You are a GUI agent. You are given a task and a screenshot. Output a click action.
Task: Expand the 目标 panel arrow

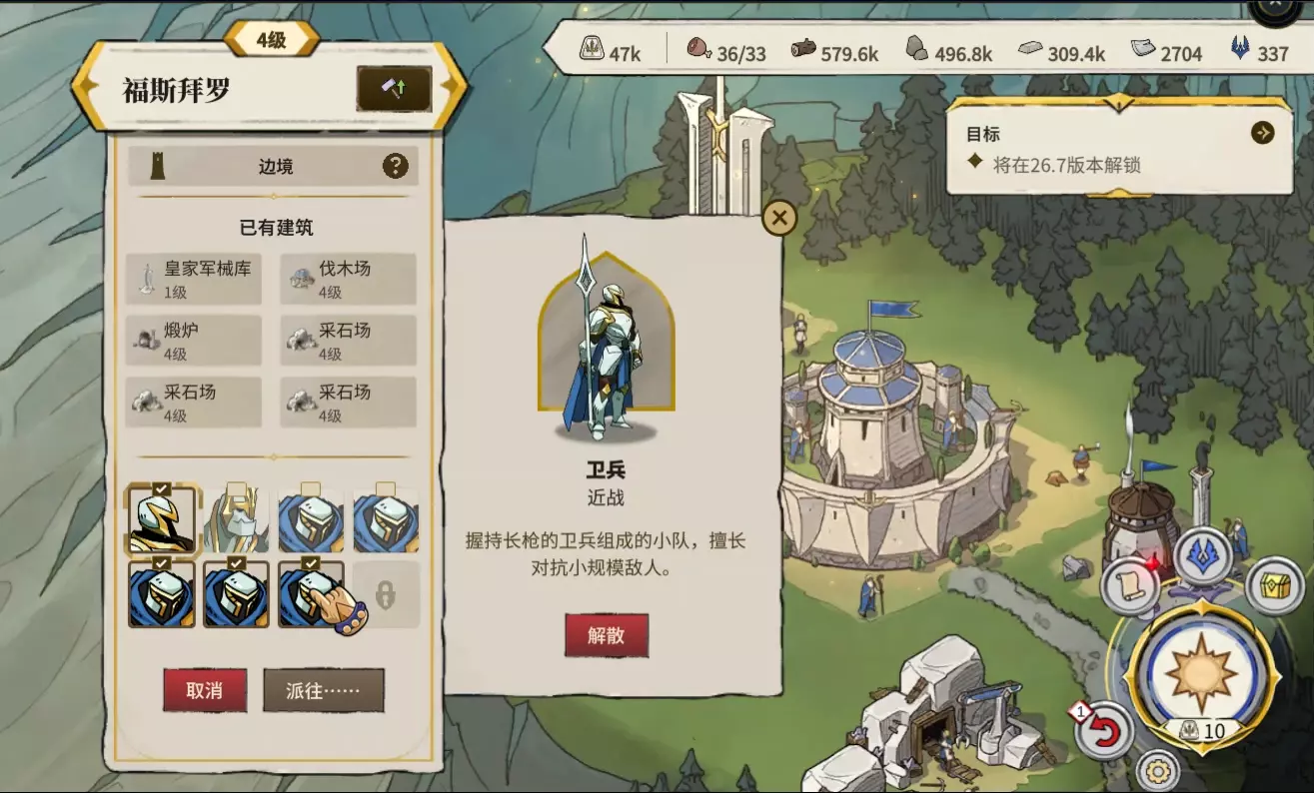1263,133
